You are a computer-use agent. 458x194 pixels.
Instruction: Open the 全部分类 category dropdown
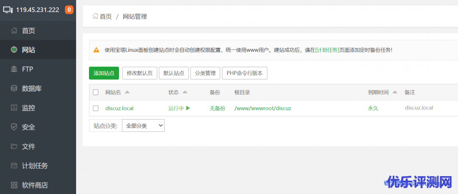pos(143,126)
